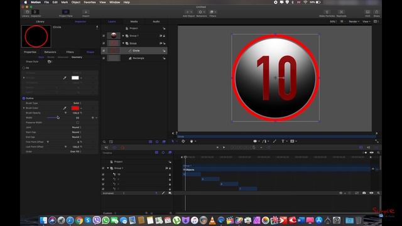402x226 pixels.
Task: Select the 3D Transform tool below canvas
Action: pos(183,141)
